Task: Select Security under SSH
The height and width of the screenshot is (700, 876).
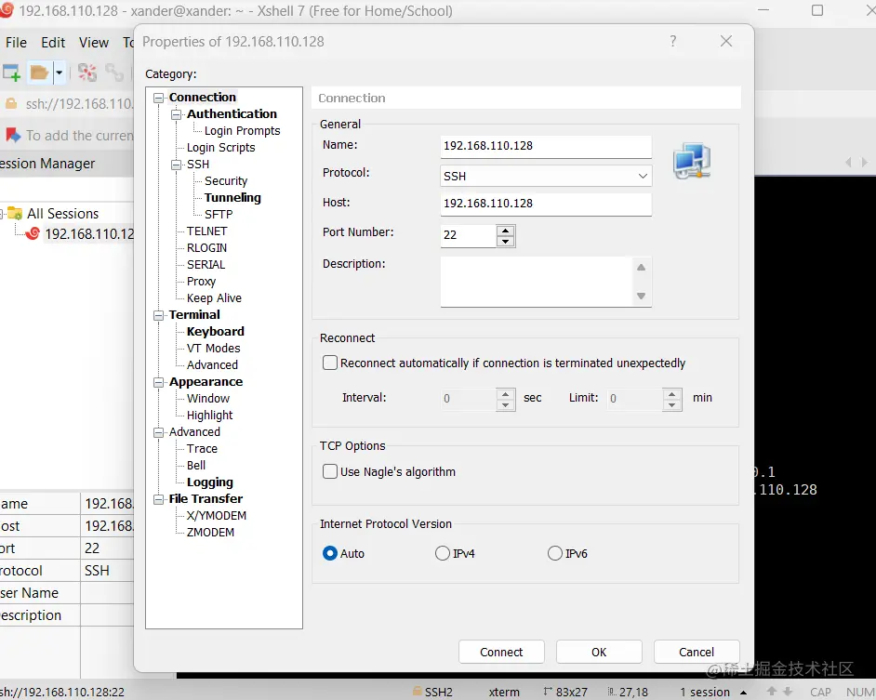Action: pyautogui.click(x=226, y=181)
